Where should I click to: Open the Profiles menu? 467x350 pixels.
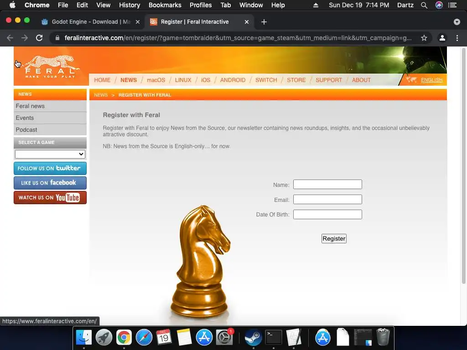[x=201, y=5]
